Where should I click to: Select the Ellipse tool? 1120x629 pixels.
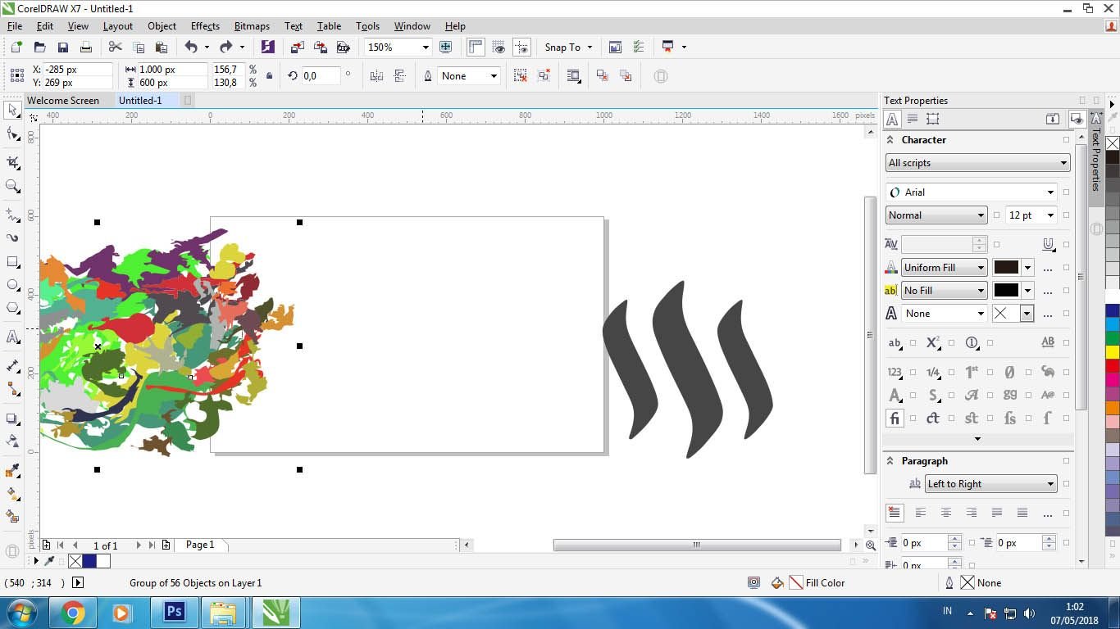pyautogui.click(x=12, y=285)
